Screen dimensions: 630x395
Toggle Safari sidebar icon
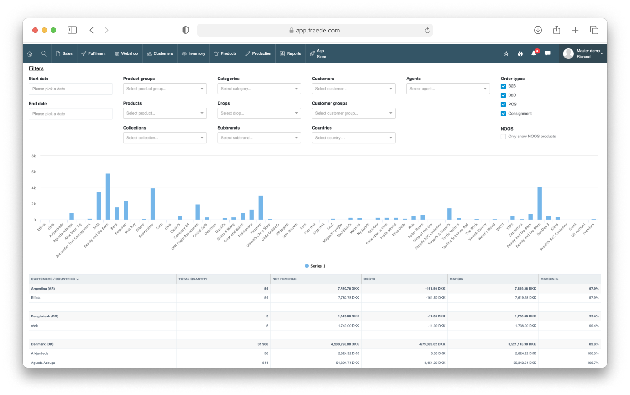tap(72, 30)
